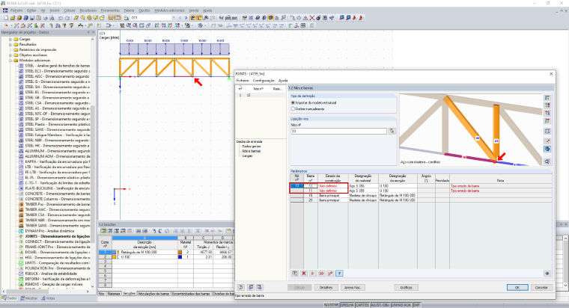Click the blue filter icon under the table
Screen dimensions: 569x308
339,273
